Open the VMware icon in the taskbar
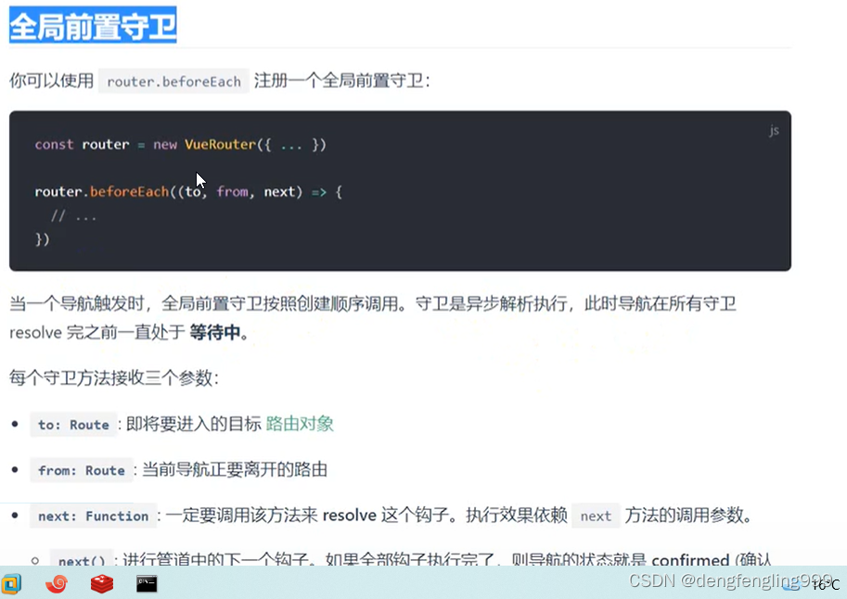The height and width of the screenshot is (599, 847). pos(11,584)
